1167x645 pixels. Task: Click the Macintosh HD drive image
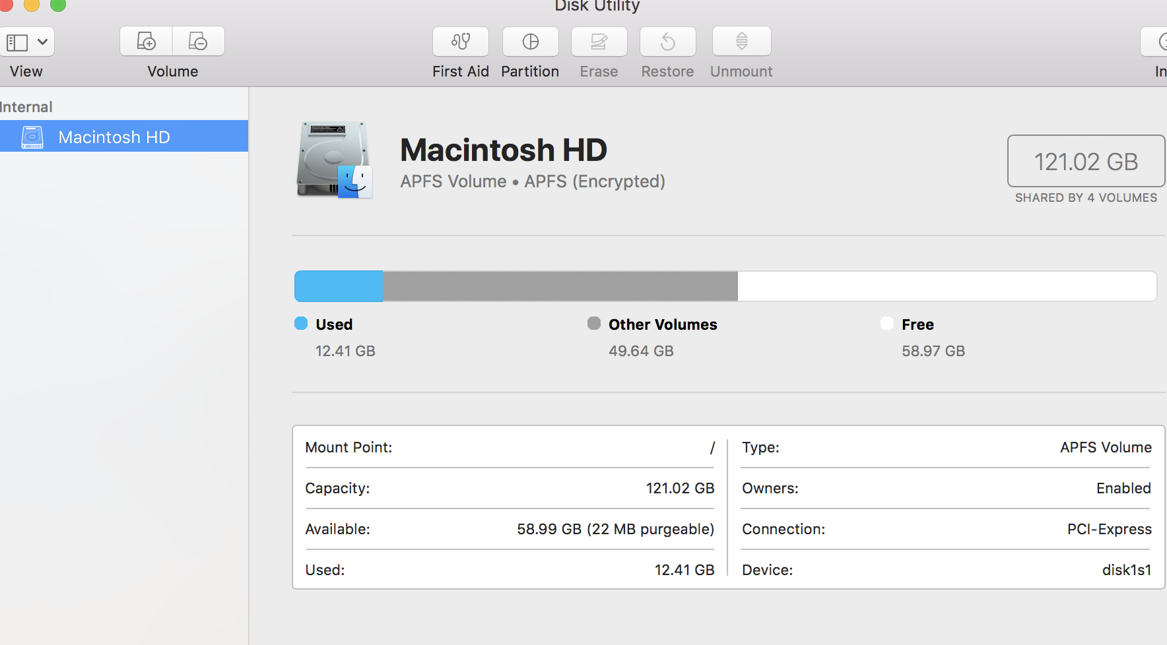[334, 160]
